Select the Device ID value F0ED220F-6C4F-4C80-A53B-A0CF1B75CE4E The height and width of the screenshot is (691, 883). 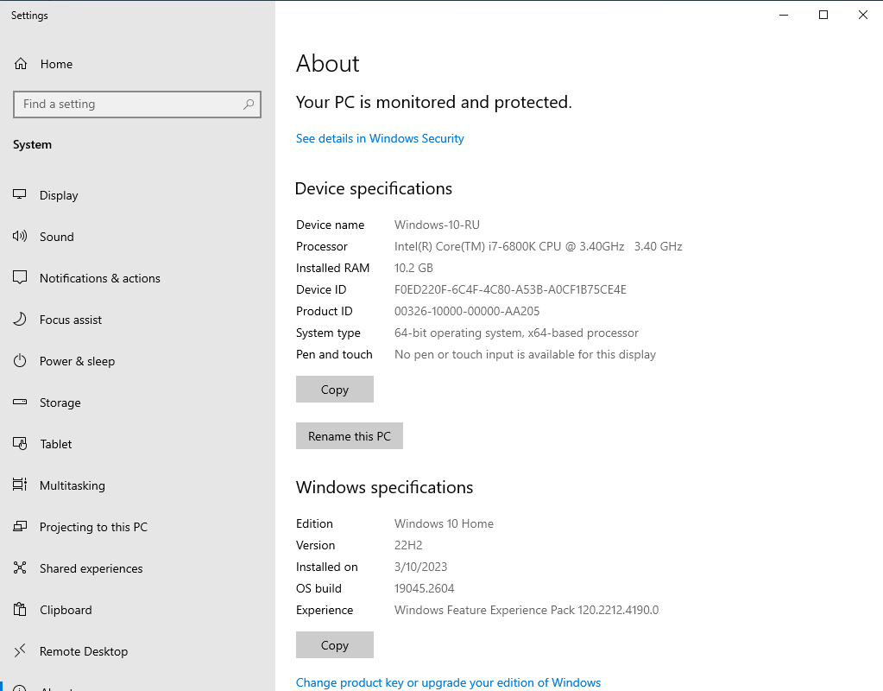tap(510, 289)
